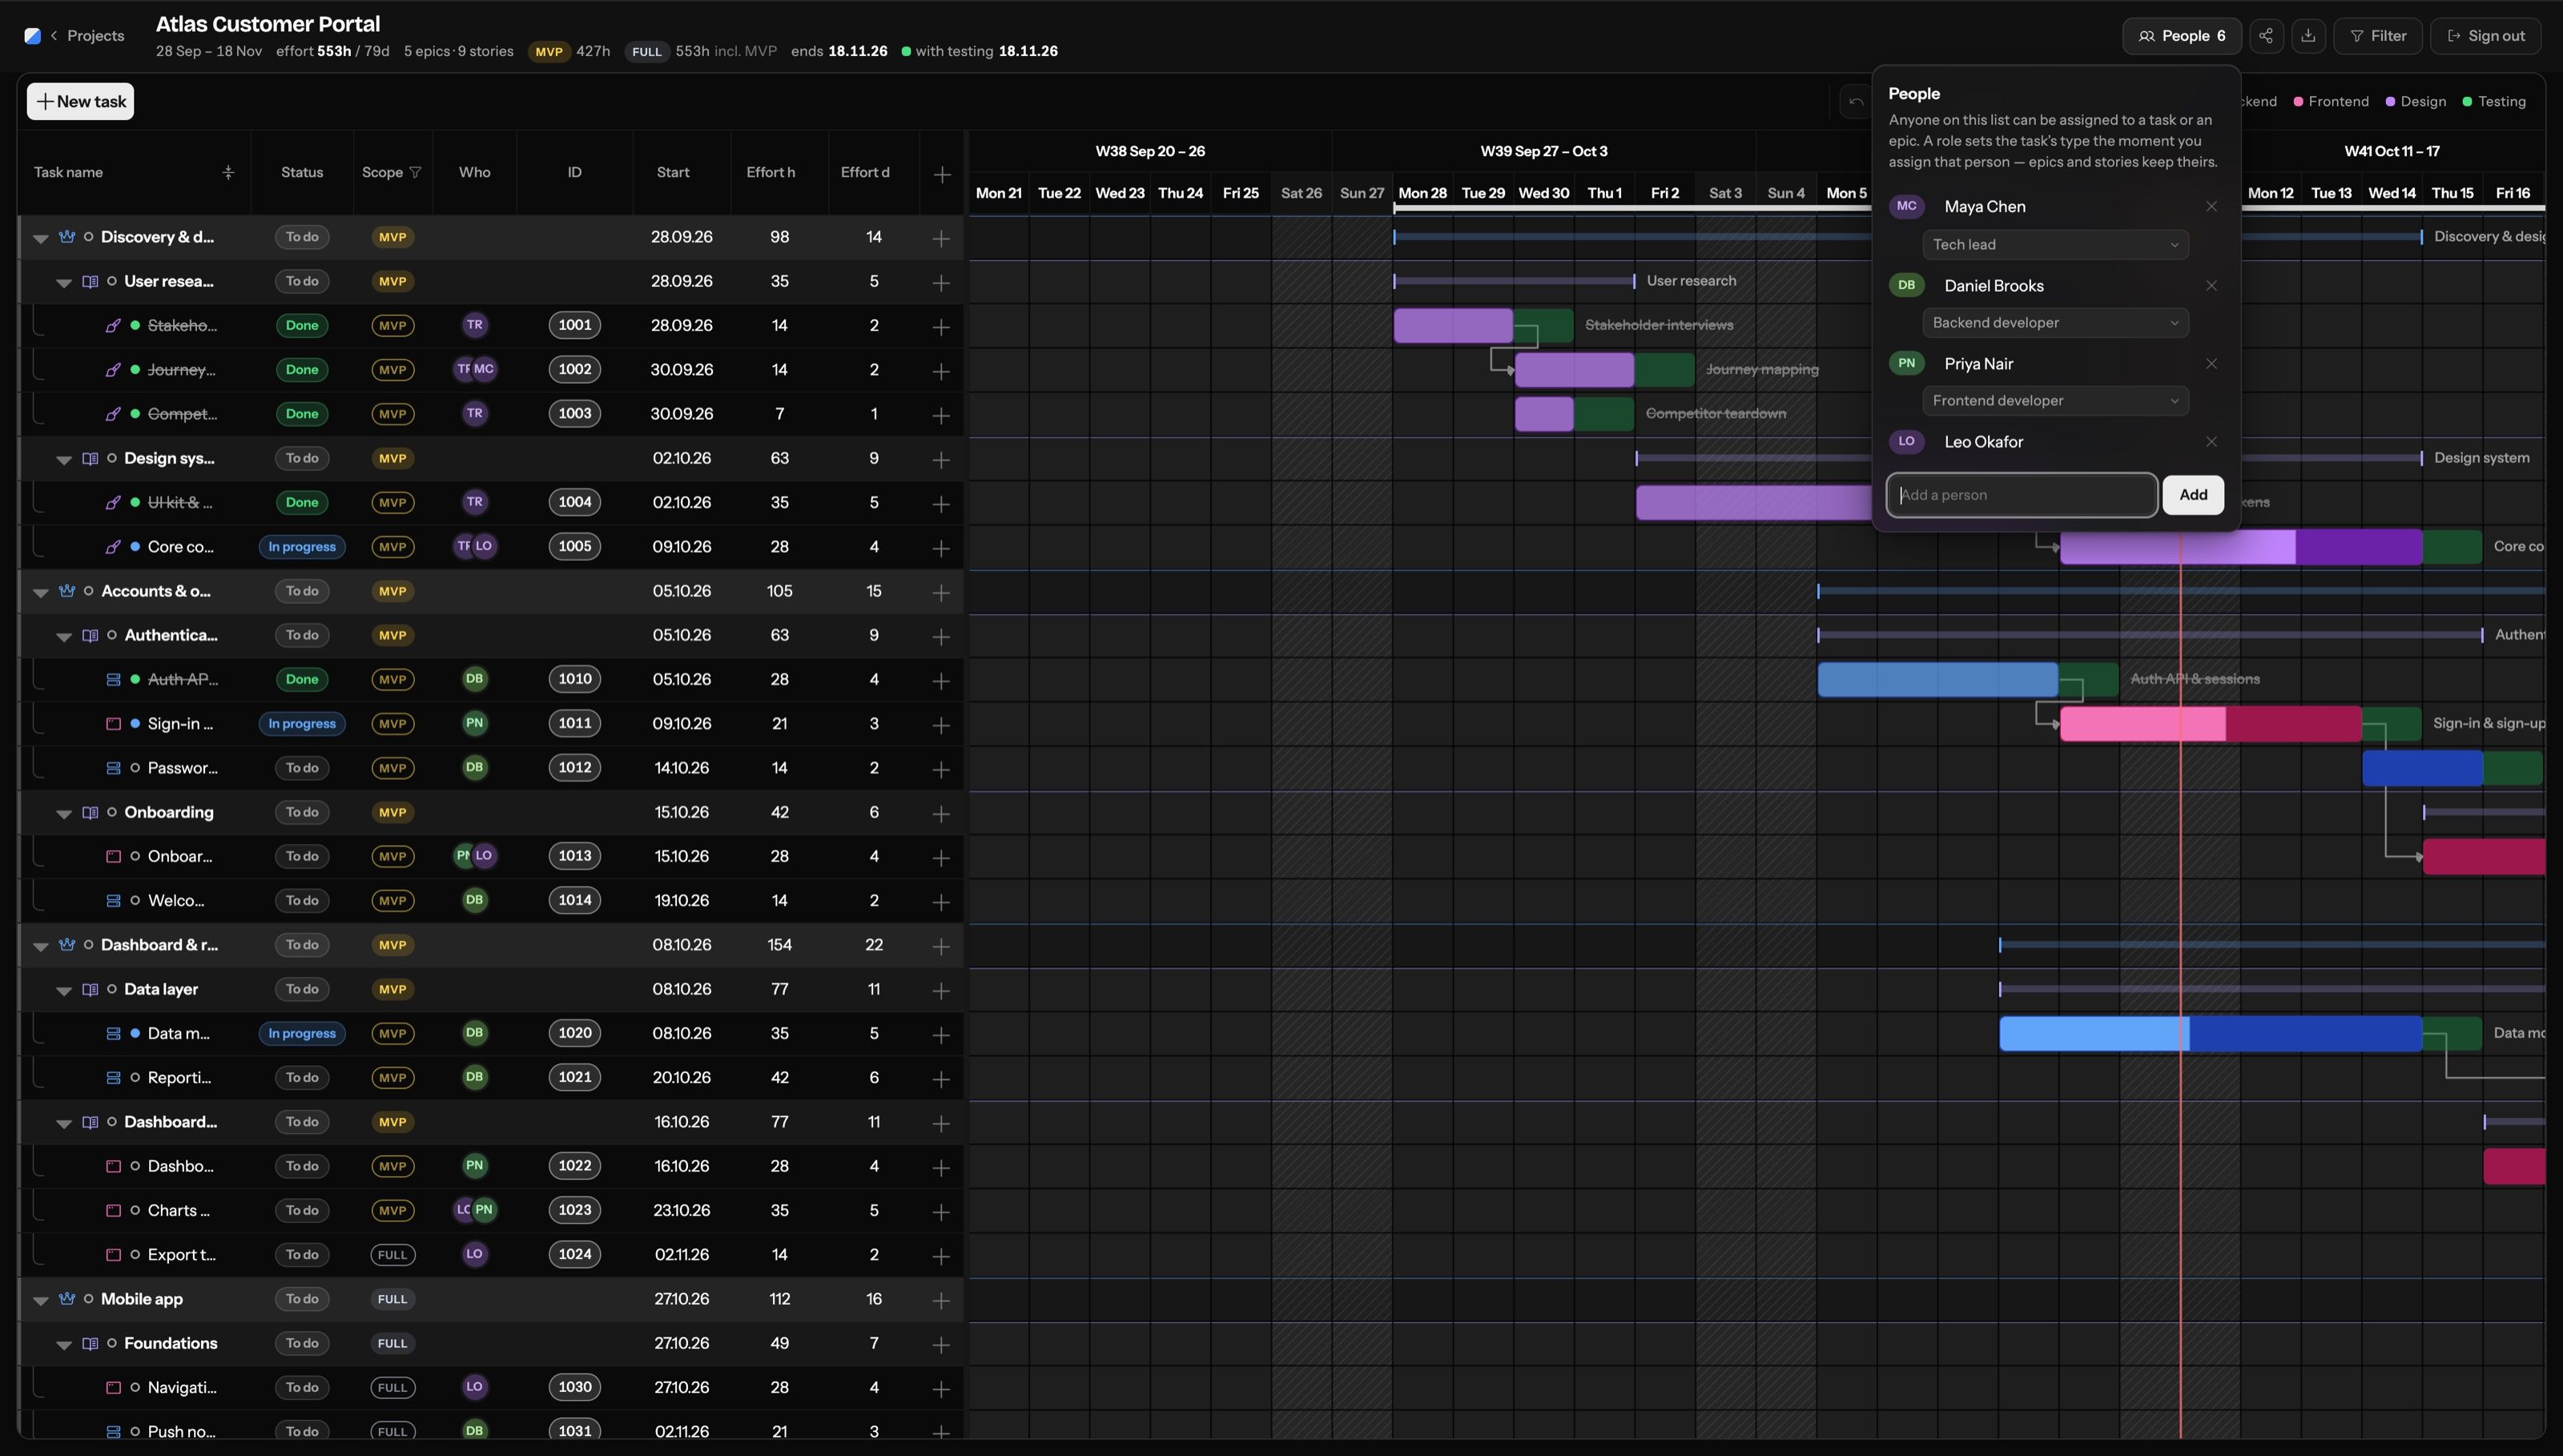This screenshot has height=1456, width=2563.
Task: Click the app logo icon
Action: tap(33, 36)
